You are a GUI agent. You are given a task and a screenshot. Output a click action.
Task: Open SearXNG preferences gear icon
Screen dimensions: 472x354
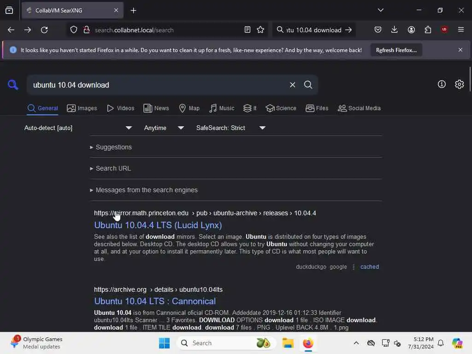[460, 84]
